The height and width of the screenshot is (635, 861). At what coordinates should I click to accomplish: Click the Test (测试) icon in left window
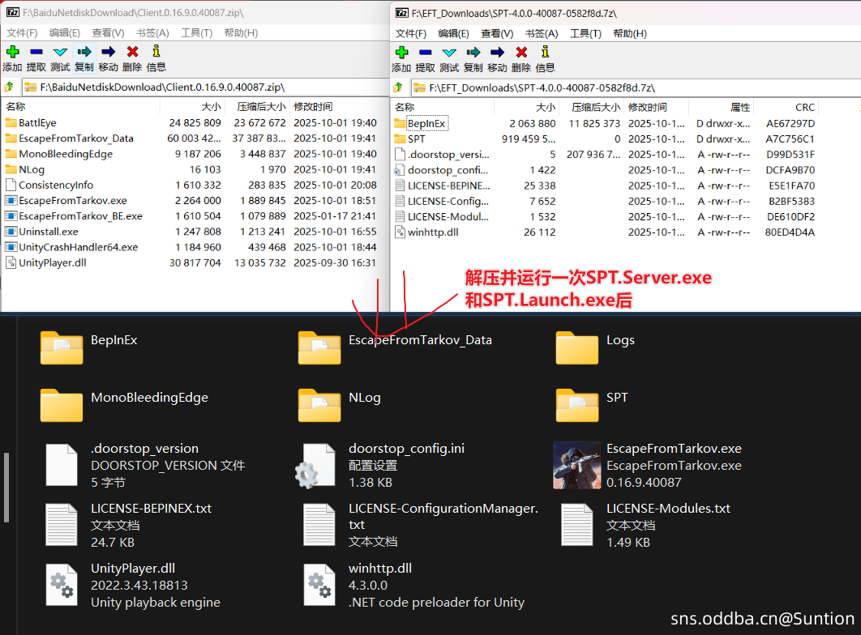click(60, 53)
